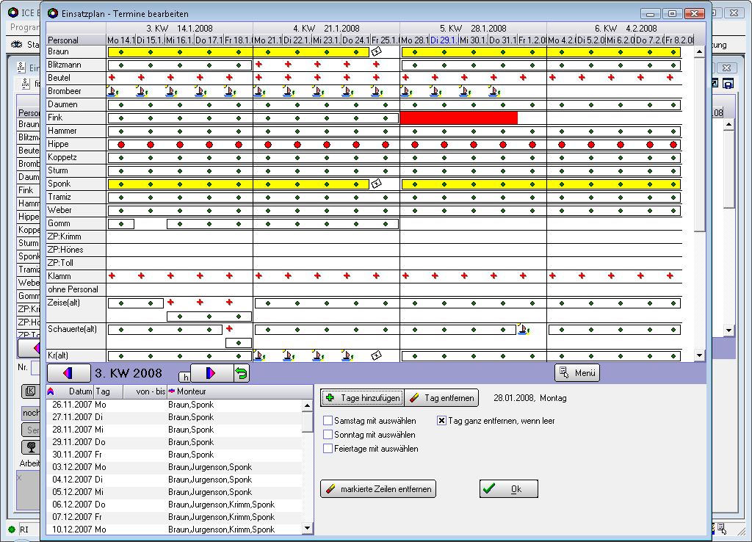Confirm with the Ok button
The height and width of the screenshot is (542, 752).
(508, 488)
